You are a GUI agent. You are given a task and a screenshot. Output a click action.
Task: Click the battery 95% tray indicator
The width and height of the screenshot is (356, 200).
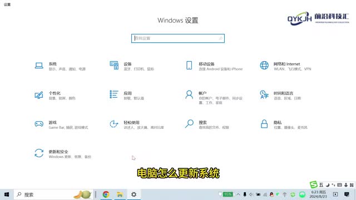(228, 194)
